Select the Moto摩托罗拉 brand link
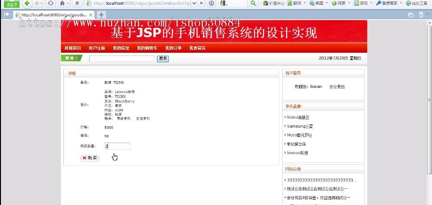This screenshot has height=205, width=432. [x=300, y=135]
